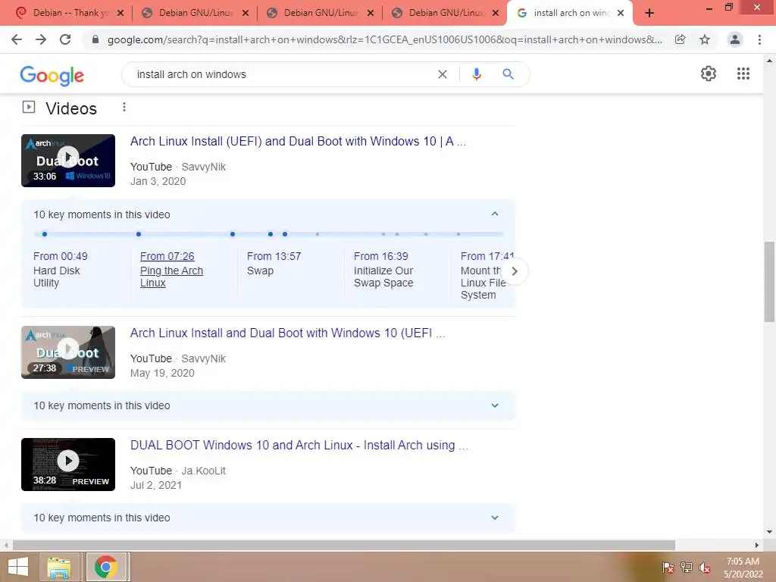Open Action Center flag tray icon
Viewport: 776px width, 582px height.
tap(668, 568)
